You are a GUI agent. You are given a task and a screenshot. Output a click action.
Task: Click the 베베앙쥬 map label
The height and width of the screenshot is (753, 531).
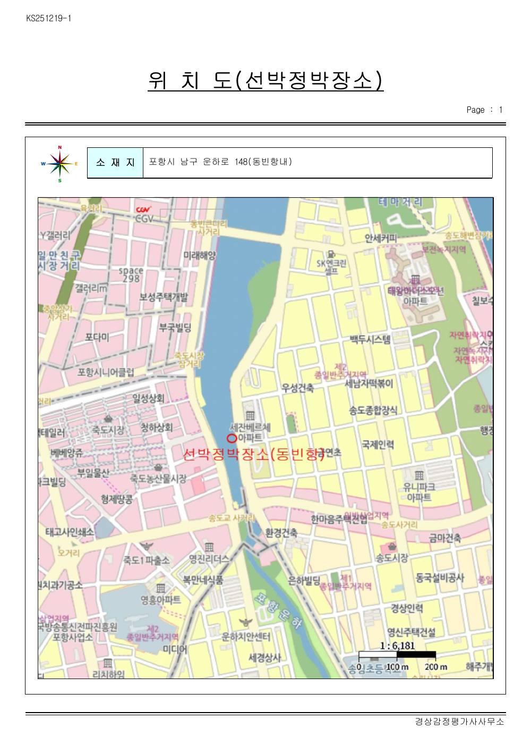67,453
